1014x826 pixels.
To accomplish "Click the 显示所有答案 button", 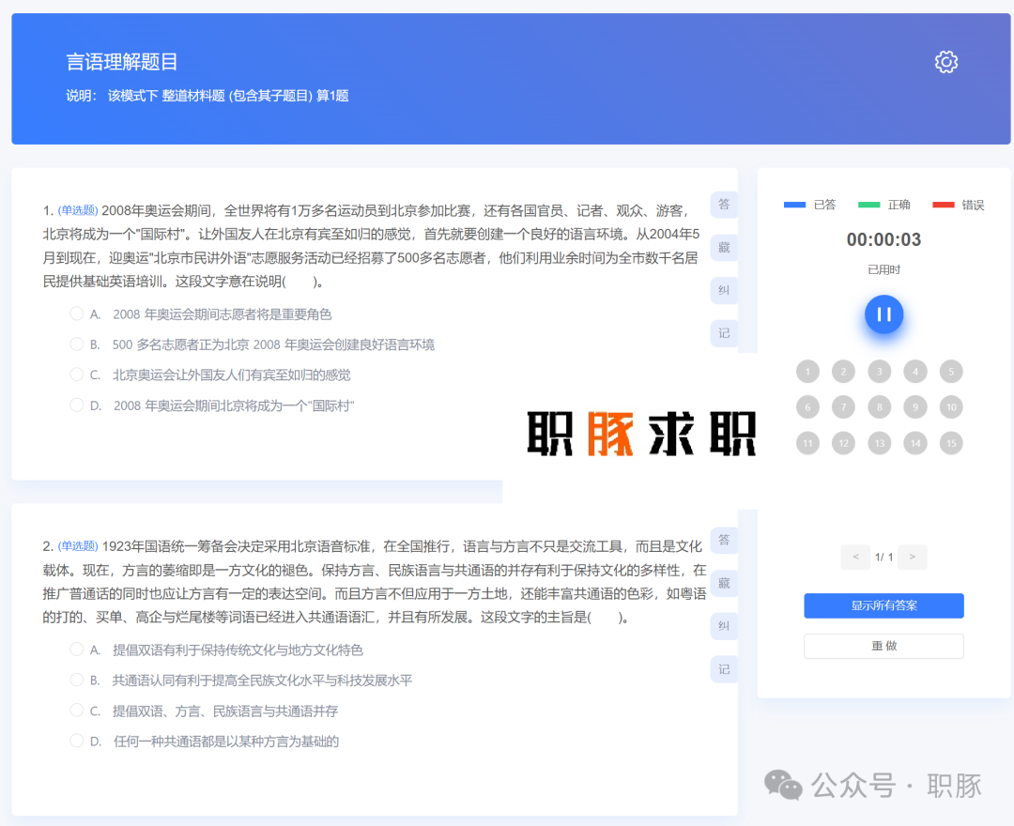I will tap(883, 605).
